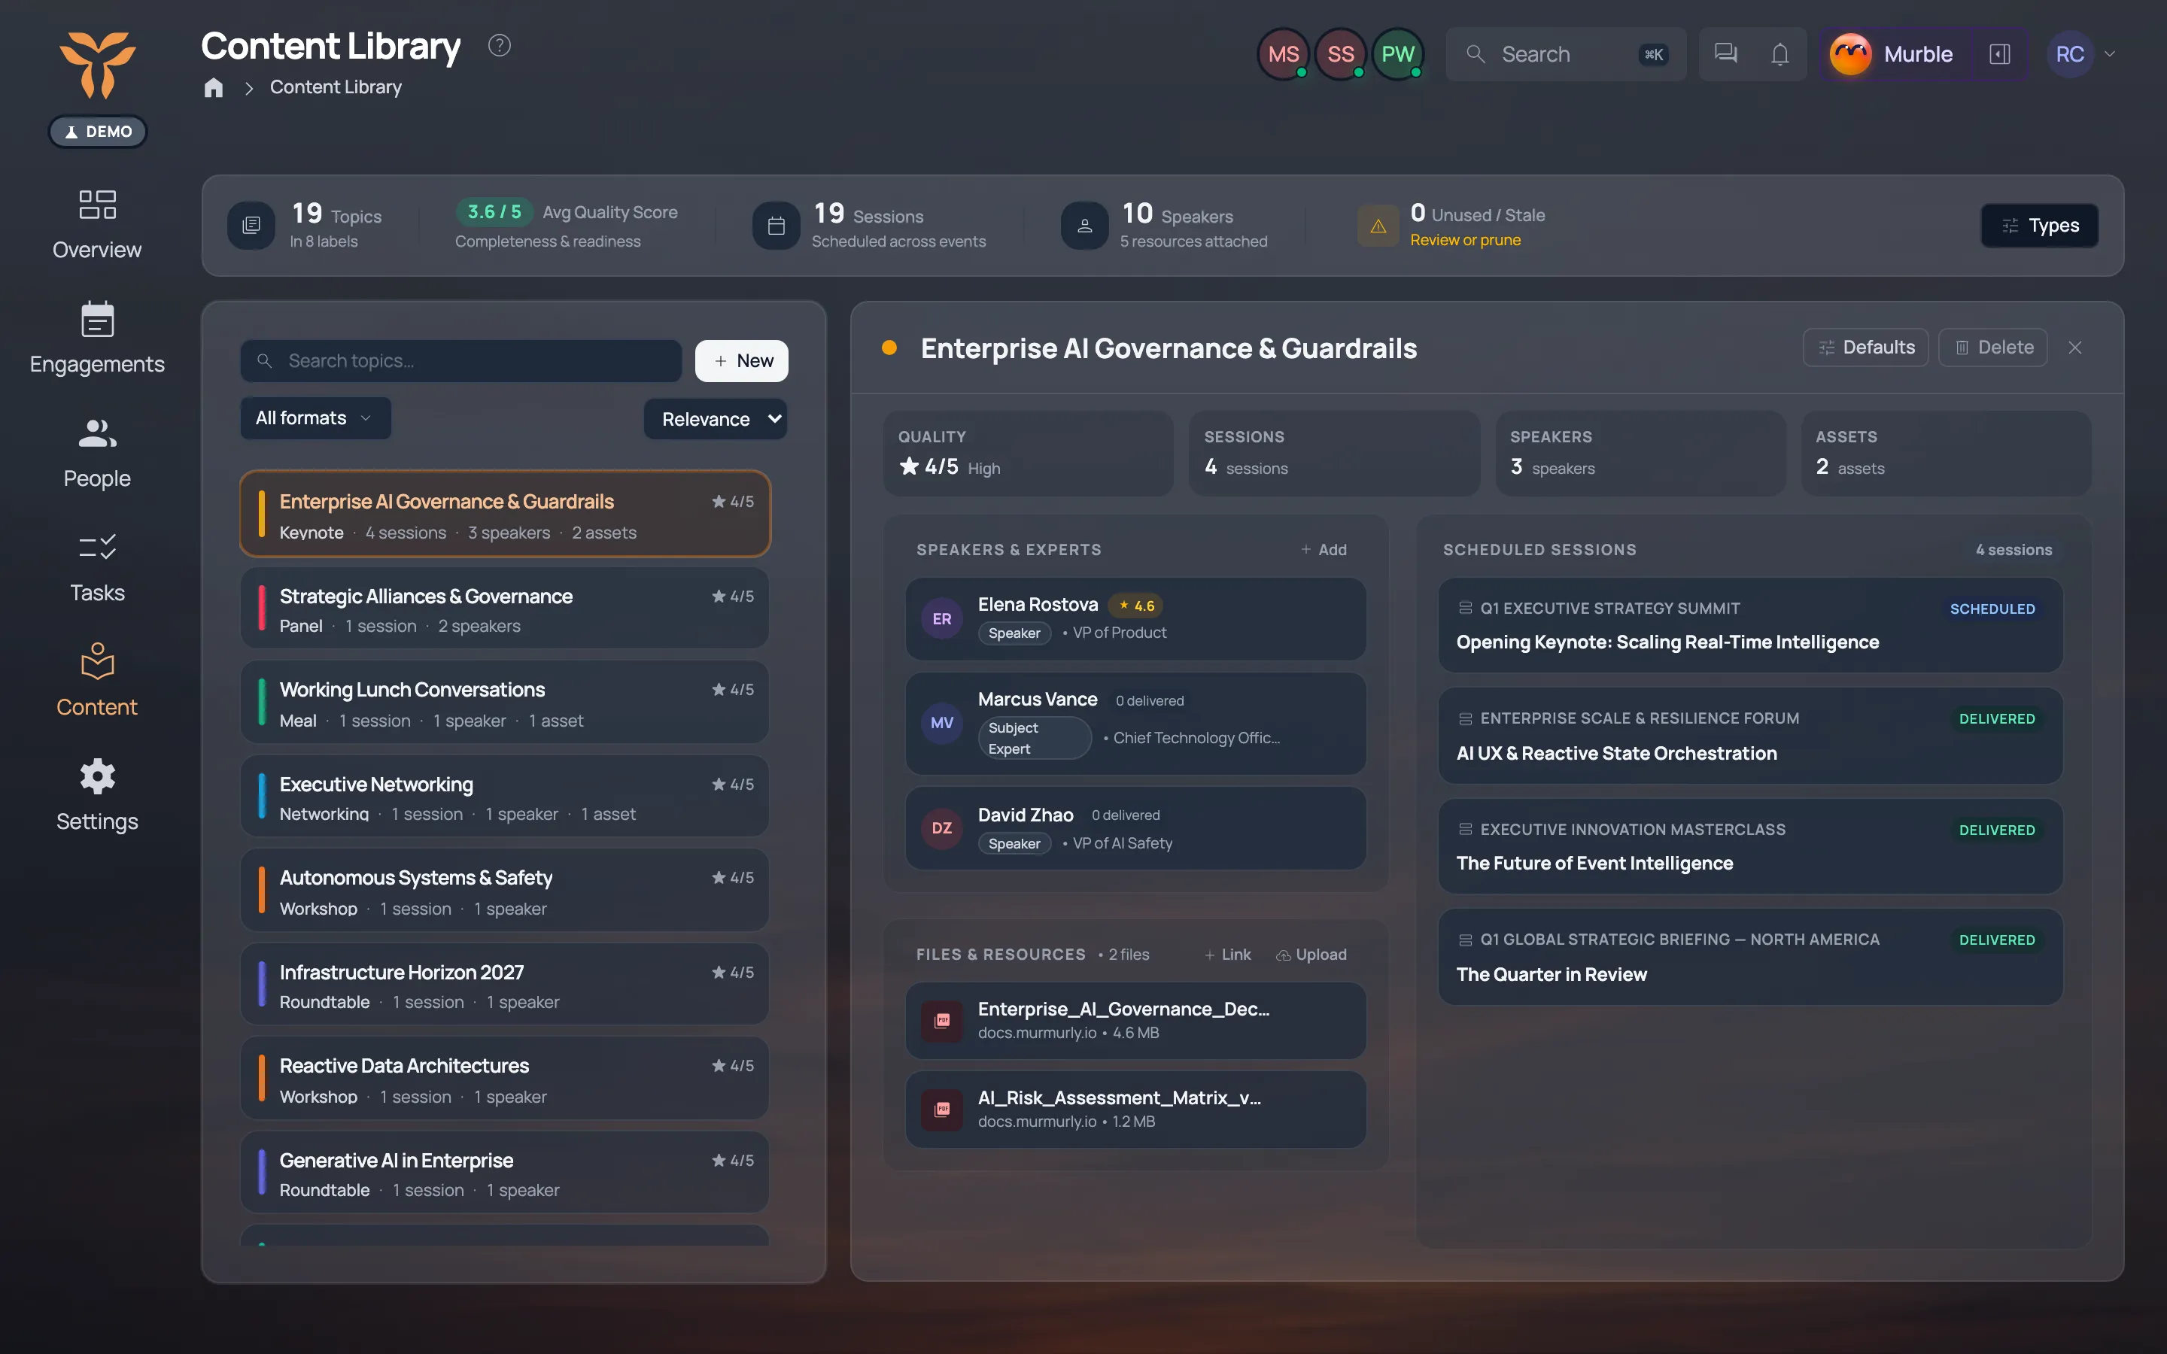Toggle the side panel layout icon
2167x1354 pixels.
(1999, 53)
